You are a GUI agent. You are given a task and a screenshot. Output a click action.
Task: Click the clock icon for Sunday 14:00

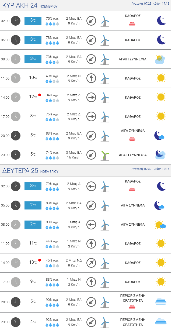pos(16,97)
